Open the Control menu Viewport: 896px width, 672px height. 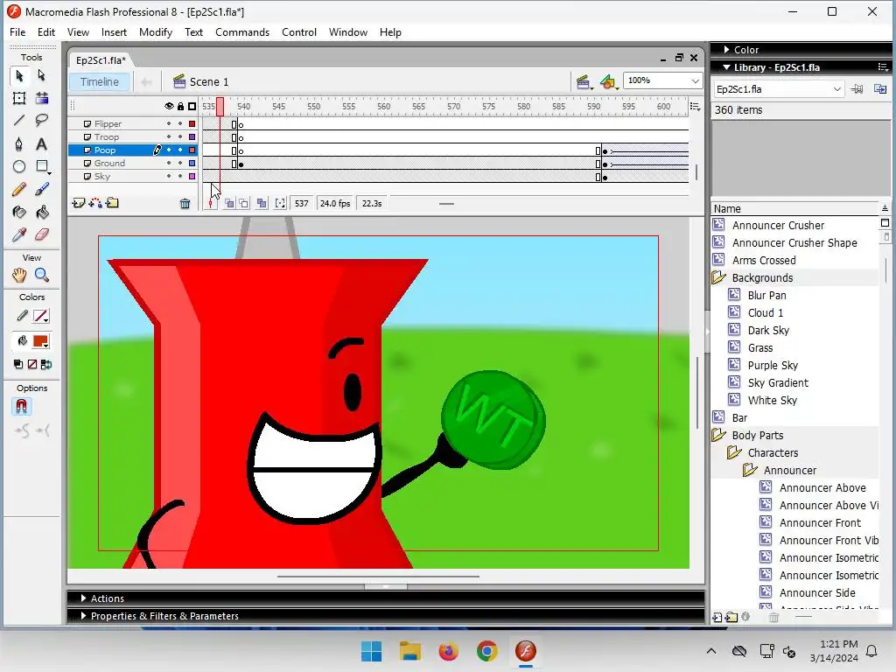tap(299, 32)
